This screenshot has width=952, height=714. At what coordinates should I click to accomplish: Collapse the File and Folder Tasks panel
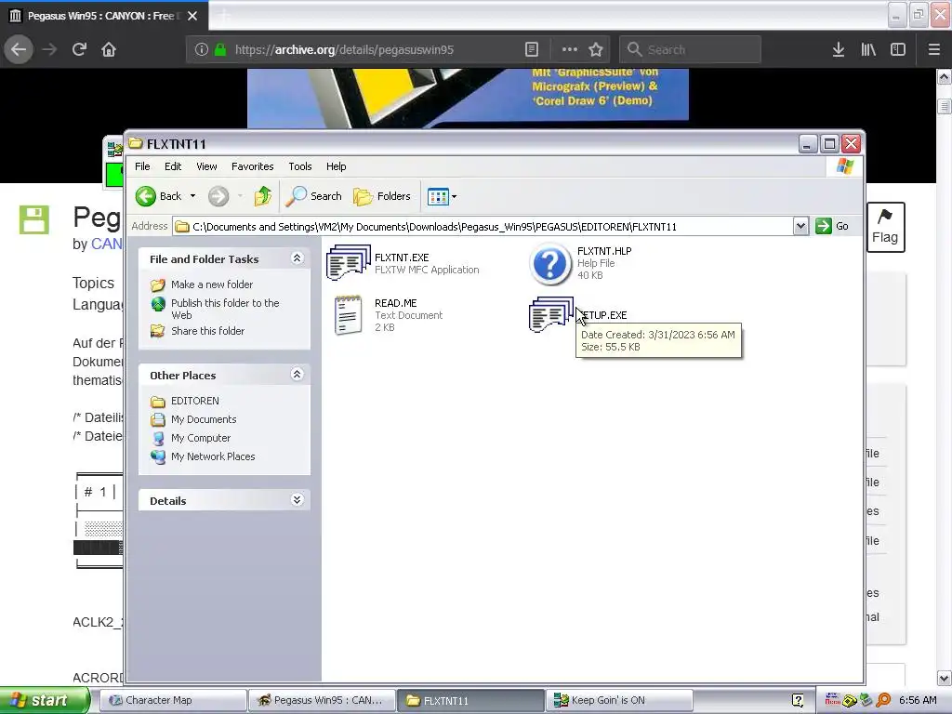[297, 258]
